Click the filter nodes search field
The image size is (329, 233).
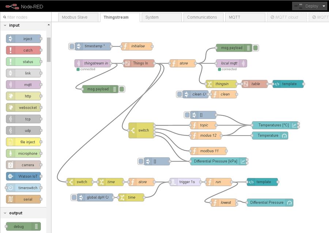pos(26,17)
